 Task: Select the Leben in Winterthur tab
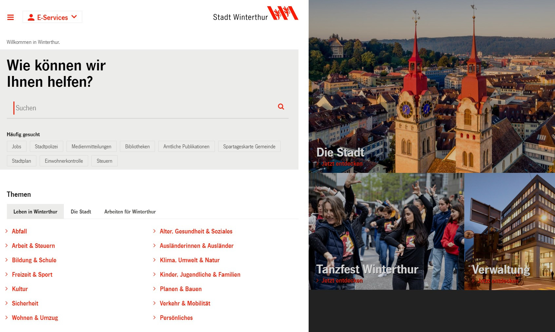[35, 212]
